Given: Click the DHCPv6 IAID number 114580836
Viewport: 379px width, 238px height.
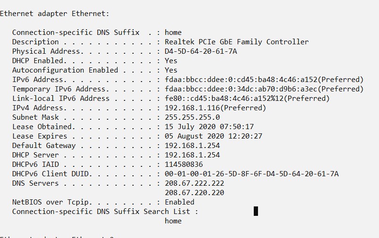Looking at the screenshot, I should tap(184, 164).
